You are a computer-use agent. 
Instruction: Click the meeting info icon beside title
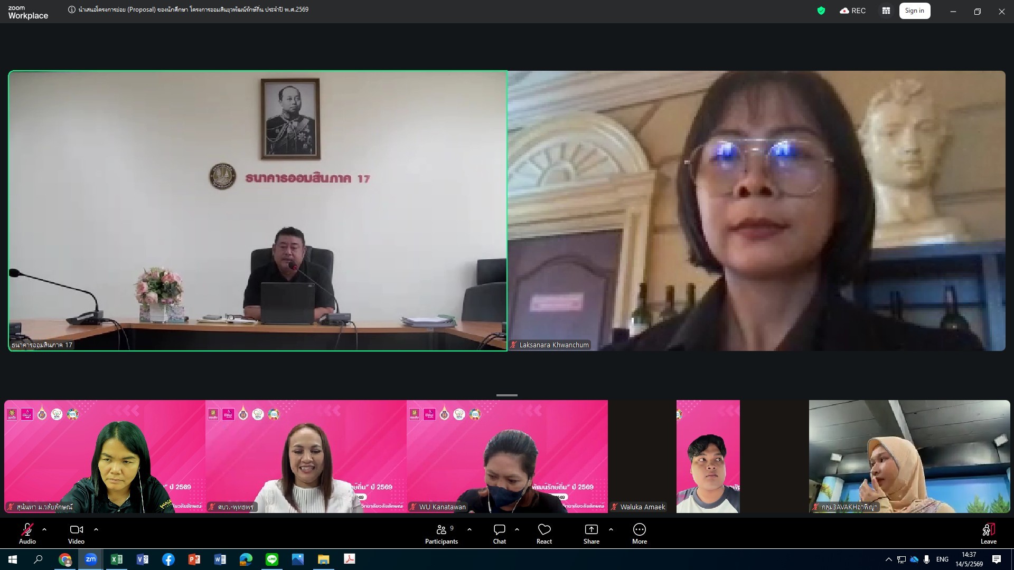(72, 9)
